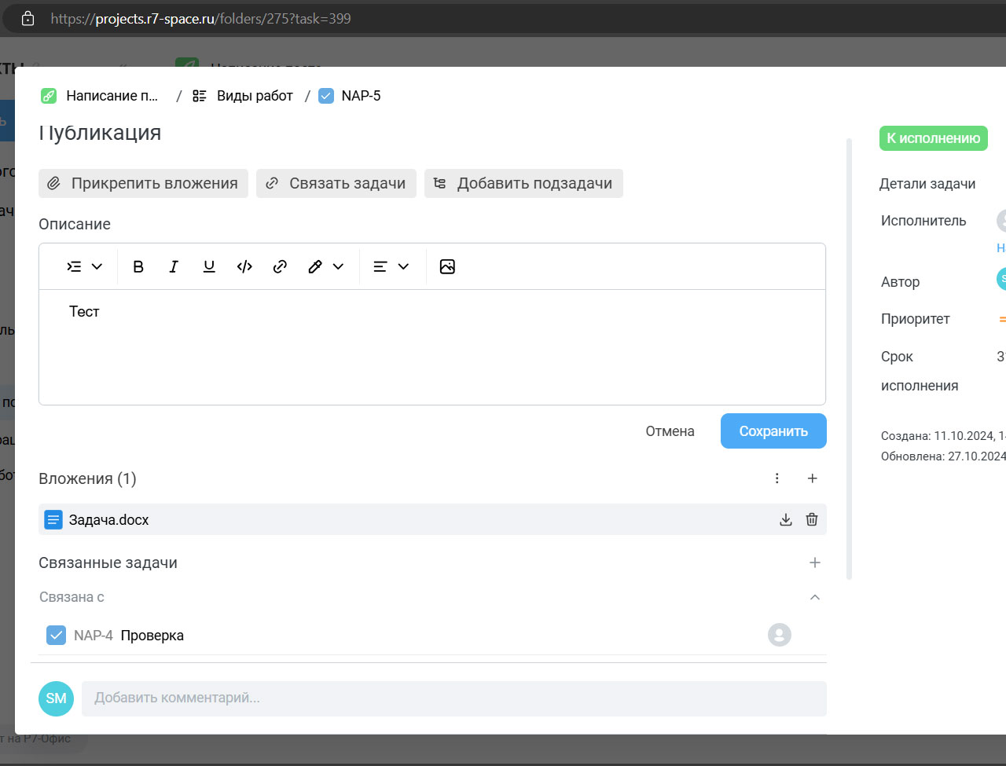Image resolution: width=1006 pixels, height=766 pixels.
Task: Open the Задача.docx file
Action: tap(108, 520)
